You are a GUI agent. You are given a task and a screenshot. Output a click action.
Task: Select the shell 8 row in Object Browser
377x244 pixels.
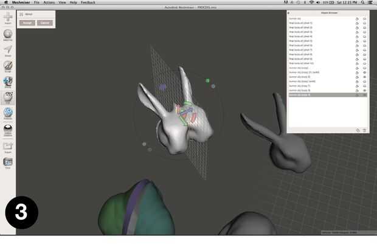328,55
